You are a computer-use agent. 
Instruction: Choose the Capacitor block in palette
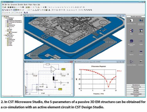pos(131,51)
